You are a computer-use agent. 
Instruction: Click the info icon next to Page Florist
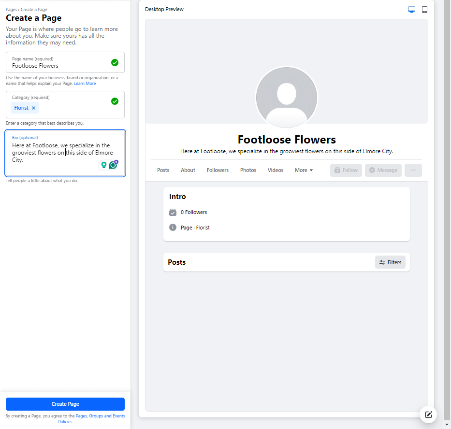click(x=173, y=227)
